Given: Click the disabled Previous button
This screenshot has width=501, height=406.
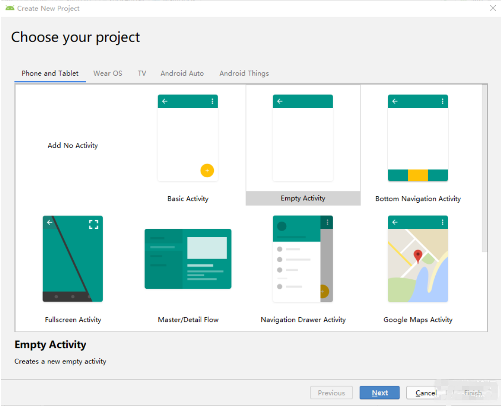Looking at the screenshot, I should 331,393.
